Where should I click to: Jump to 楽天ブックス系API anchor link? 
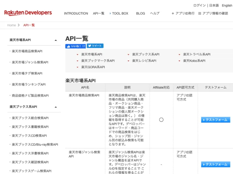click(x=146, y=54)
